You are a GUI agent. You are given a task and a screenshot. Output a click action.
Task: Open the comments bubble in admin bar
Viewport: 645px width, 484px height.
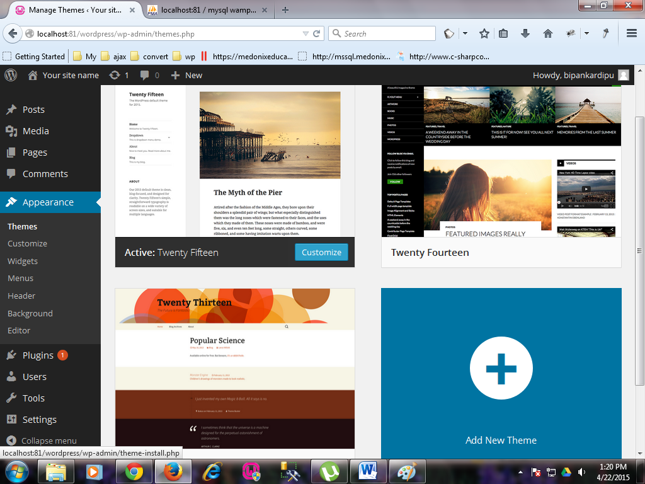pos(149,76)
